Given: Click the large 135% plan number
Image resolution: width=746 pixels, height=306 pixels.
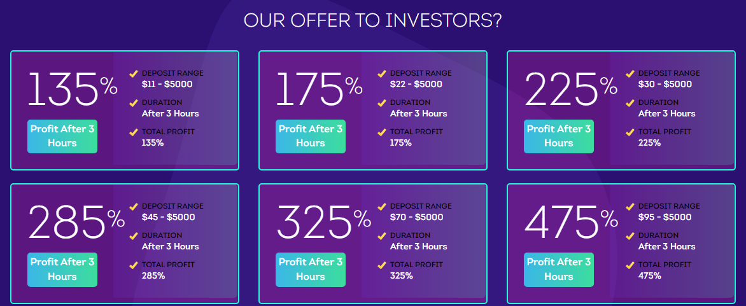Looking at the screenshot, I should click(73, 89).
